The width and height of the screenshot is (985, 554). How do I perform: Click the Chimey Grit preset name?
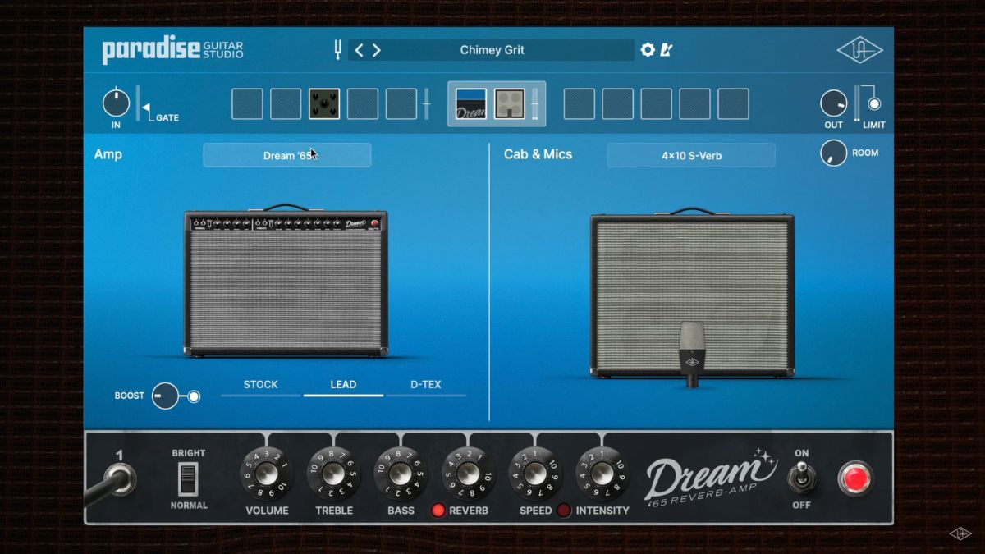[x=492, y=50]
